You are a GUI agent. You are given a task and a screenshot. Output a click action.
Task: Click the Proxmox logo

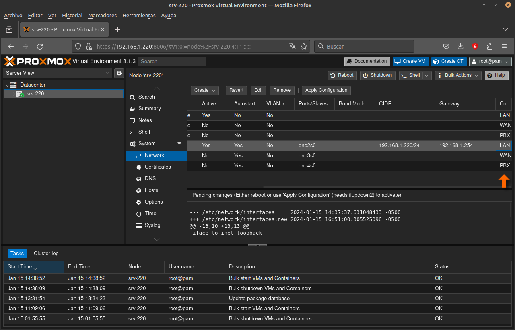[38, 61]
